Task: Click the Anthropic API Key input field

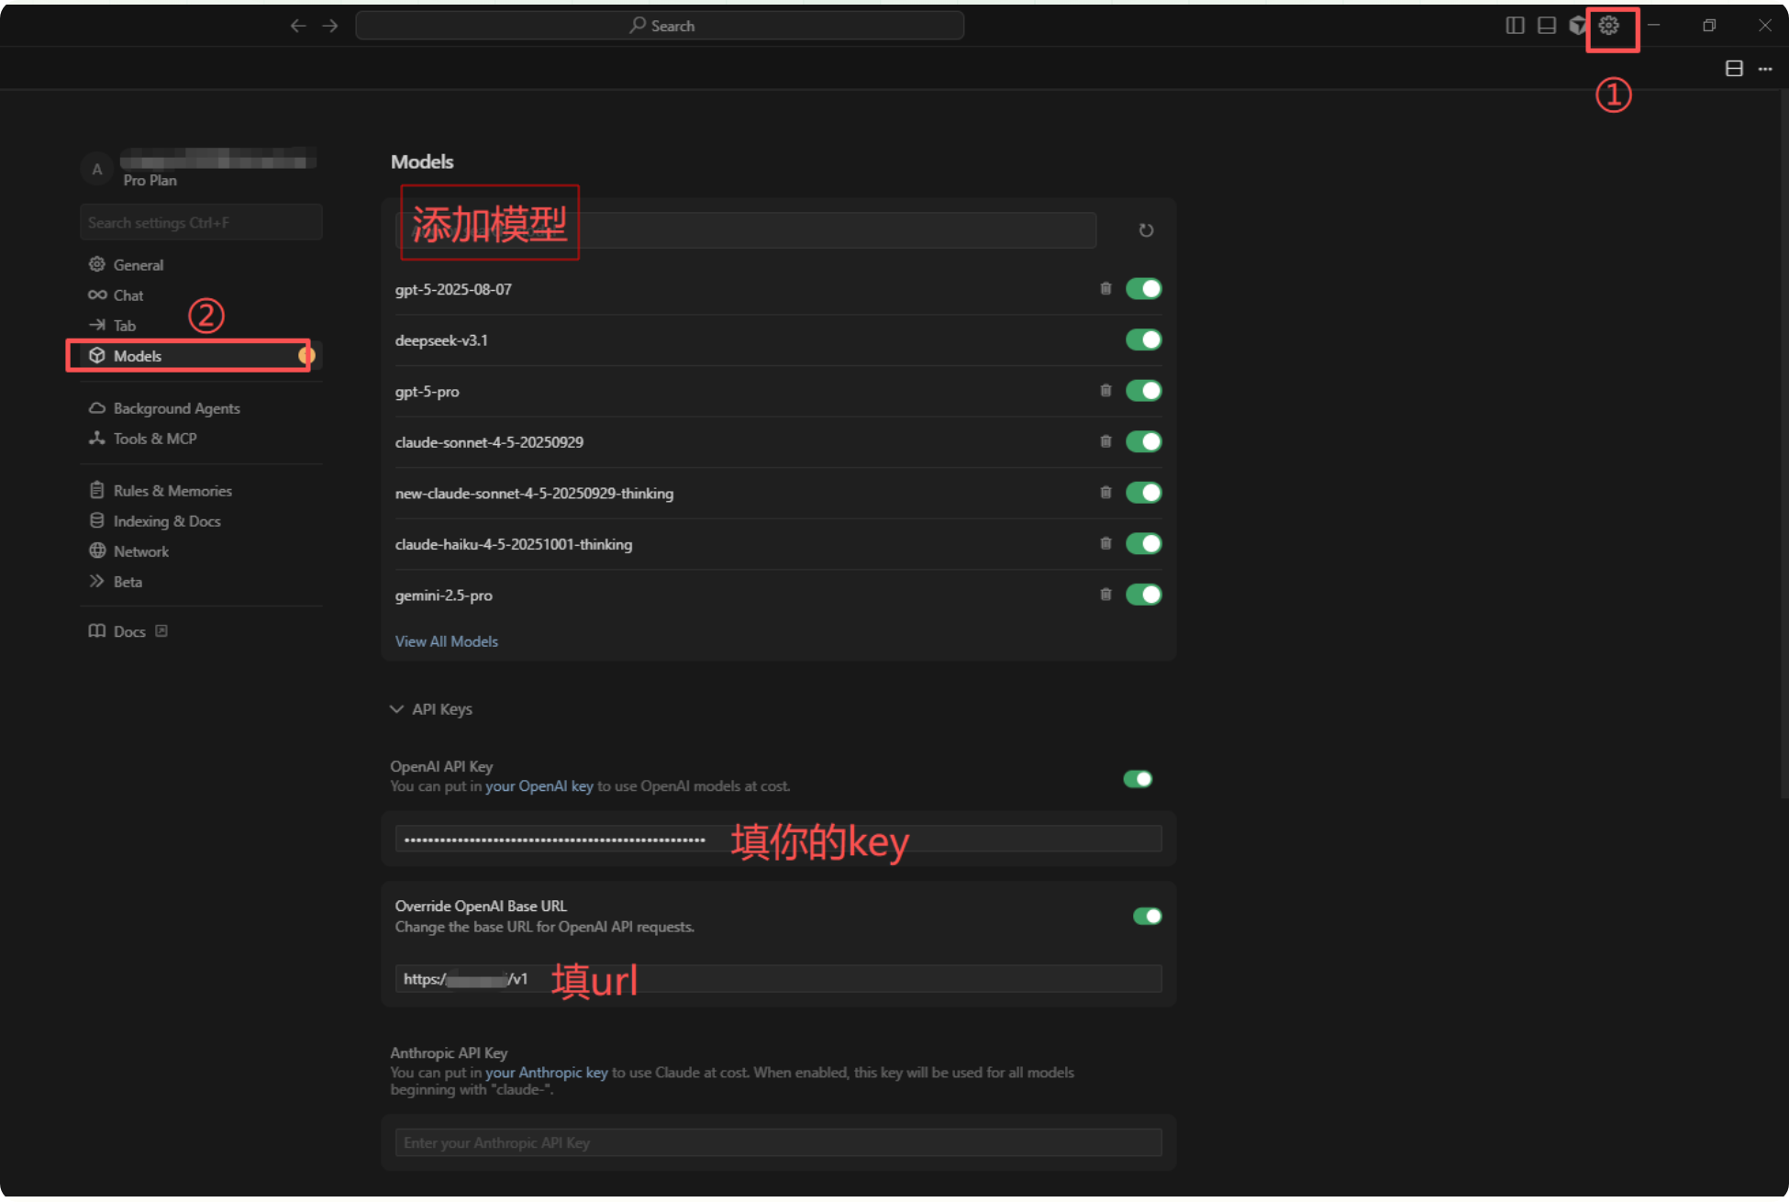Action: click(x=778, y=1142)
